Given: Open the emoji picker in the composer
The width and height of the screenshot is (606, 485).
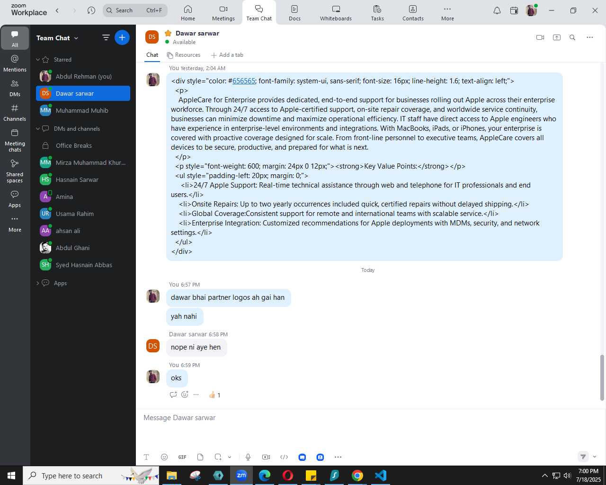Looking at the screenshot, I should 164,457.
